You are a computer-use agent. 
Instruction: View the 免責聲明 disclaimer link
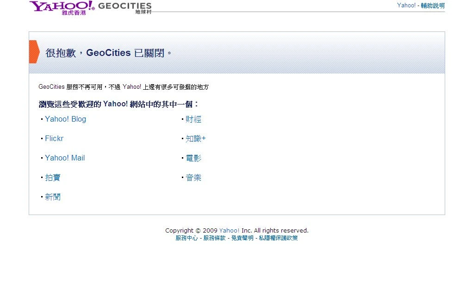point(242,238)
